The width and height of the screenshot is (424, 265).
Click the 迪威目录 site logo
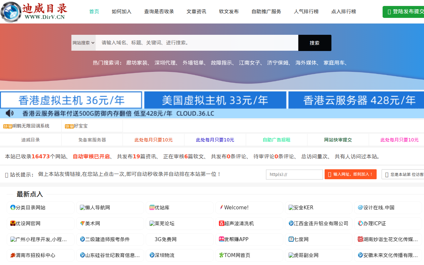[34, 12]
